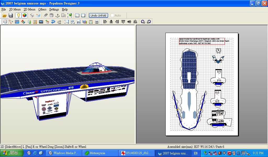Toggle the light bulb lighting button
This screenshot has height=157, width=268.
[19, 15]
